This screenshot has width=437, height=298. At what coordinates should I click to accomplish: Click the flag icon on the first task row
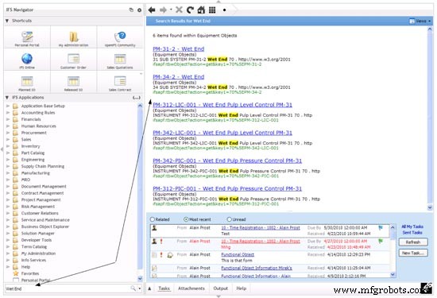point(381,228)
